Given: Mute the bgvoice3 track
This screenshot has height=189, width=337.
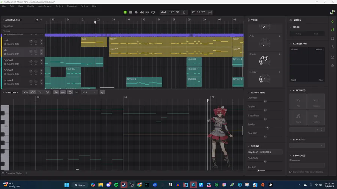Looking at the screenshot, I should (x=41, y=80).
